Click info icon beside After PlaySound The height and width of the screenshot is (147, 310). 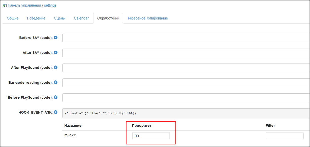[x=56, y=67]
